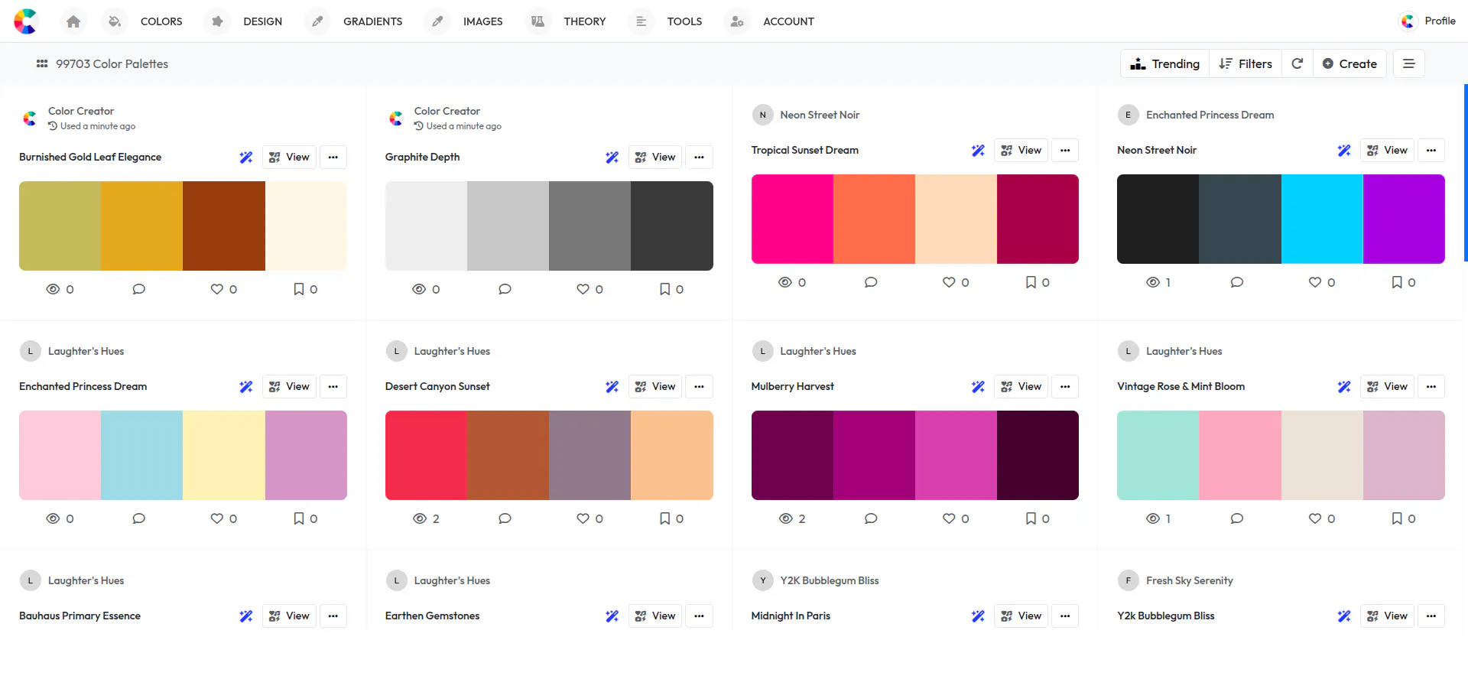Expand the hamburger menu next to Create
Image resolution: width=1468 pixels, height=679 pixels.
[1408, 63]
